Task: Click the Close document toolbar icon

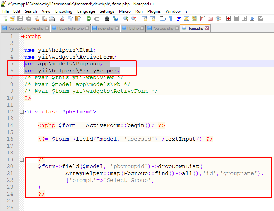Action: [x=36, y=18]
